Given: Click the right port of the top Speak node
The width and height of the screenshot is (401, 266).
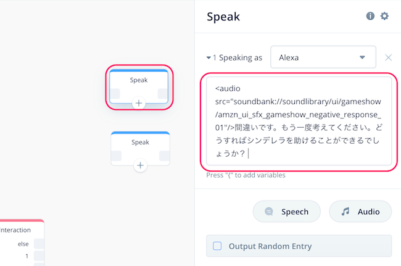Looking at the screenshot, I should pos(163,94).
